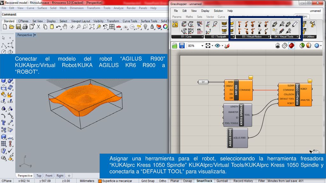Click the Array grid icon in sidebar
Screen dimensions: 326x183
tap(4, 144)
